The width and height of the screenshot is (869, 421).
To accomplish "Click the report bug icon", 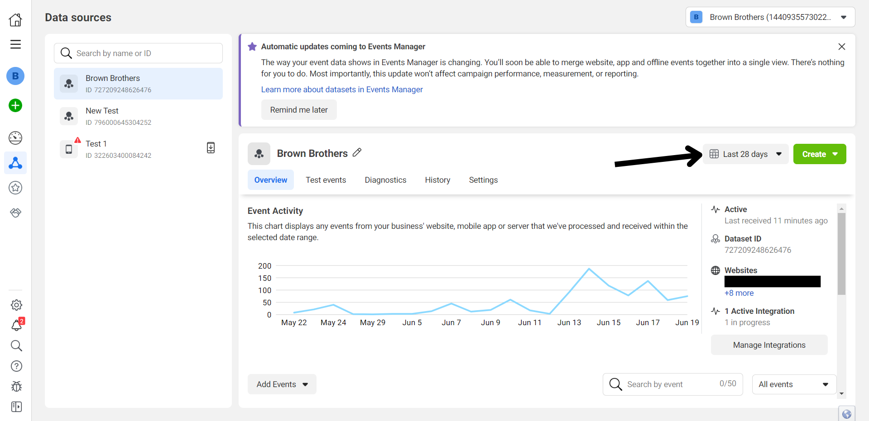I will tap(16, 387).
